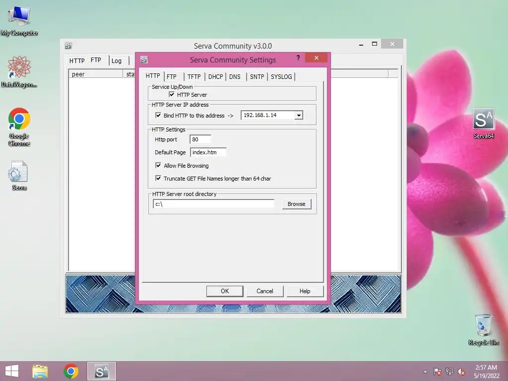Click the question mark help button in dialog
The image size is (508, 381).
pos(298,58)
